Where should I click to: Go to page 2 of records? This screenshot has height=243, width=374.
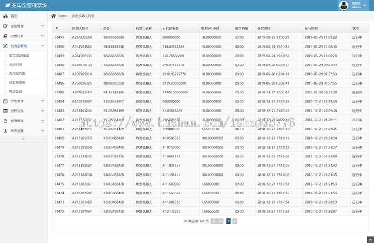pos(235,222)
